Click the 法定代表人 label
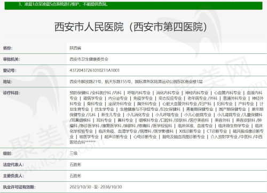Screen dimensions: 267x193 click(x=13, y=165)
